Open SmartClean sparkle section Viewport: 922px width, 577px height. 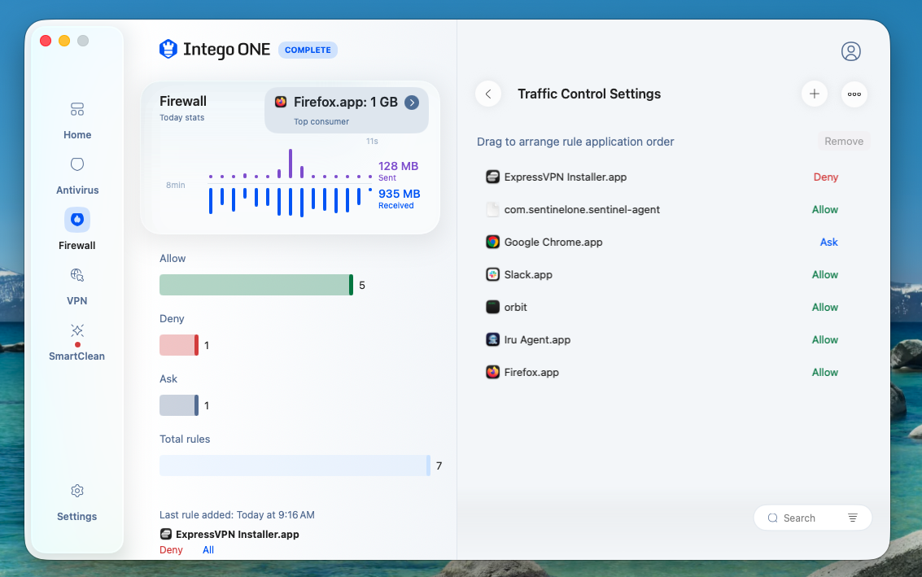click(77, 341)
